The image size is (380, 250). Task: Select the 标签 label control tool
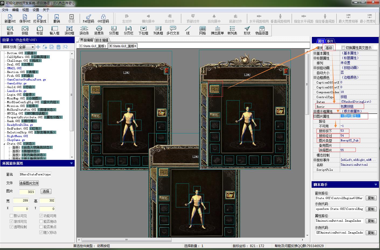pos(40,30)
